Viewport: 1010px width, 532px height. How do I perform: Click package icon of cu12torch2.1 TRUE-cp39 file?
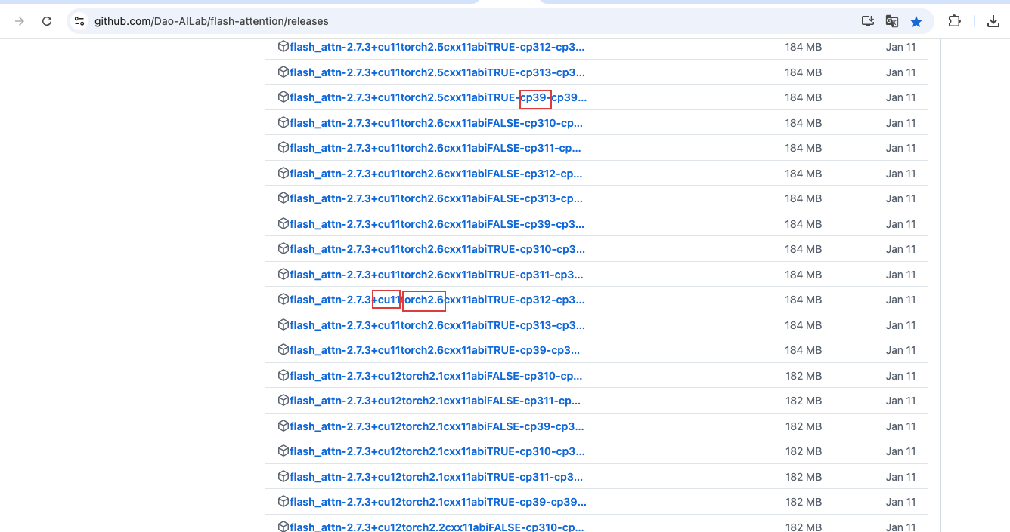pos(283,502)
